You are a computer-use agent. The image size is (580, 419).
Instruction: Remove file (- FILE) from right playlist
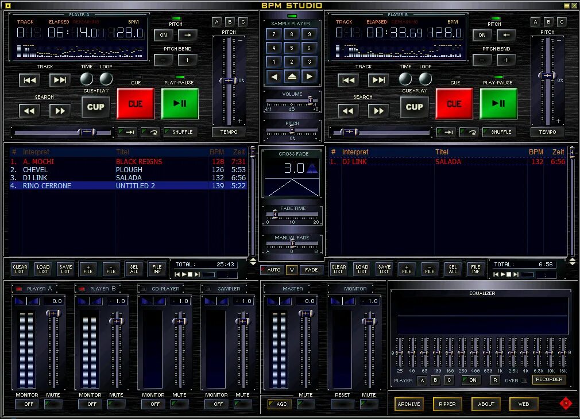[x=430, y=269]
